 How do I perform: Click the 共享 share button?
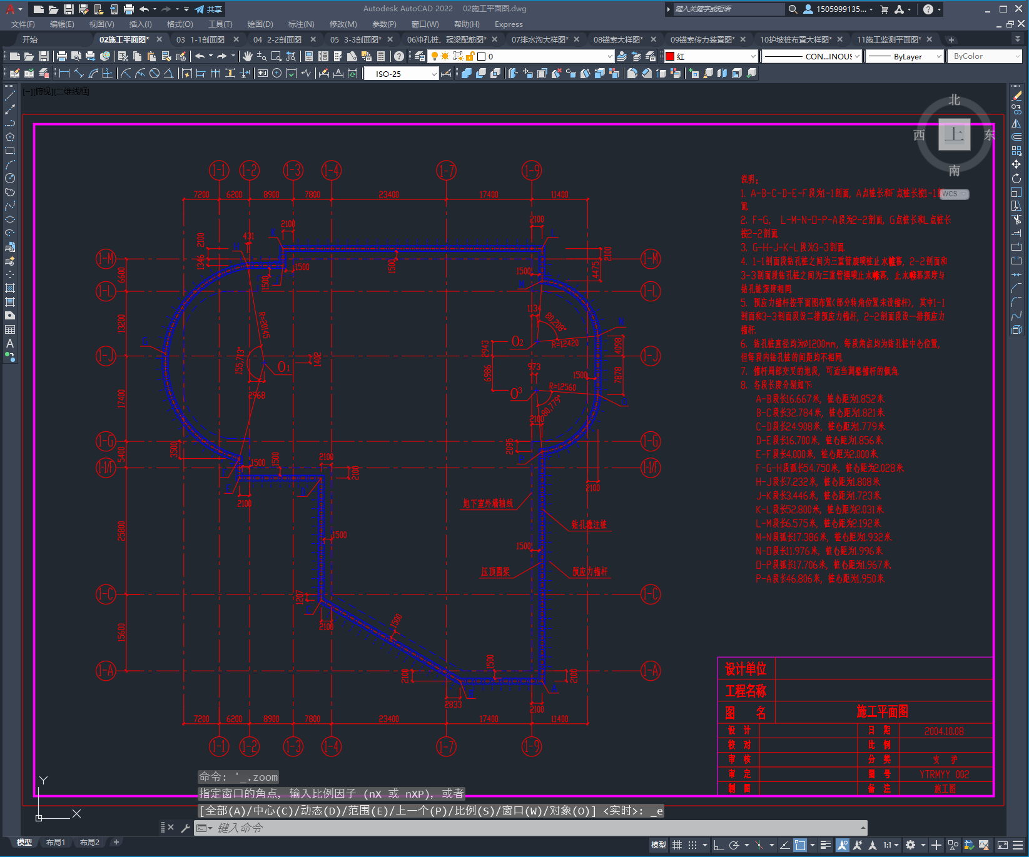click(208, 9)
